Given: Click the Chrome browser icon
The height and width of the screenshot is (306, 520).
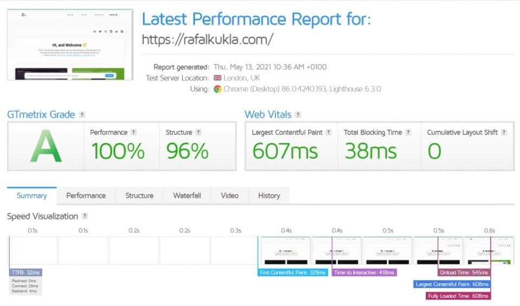Looking at the screenshot, I should pyautogui.click(x=218, y=89).
